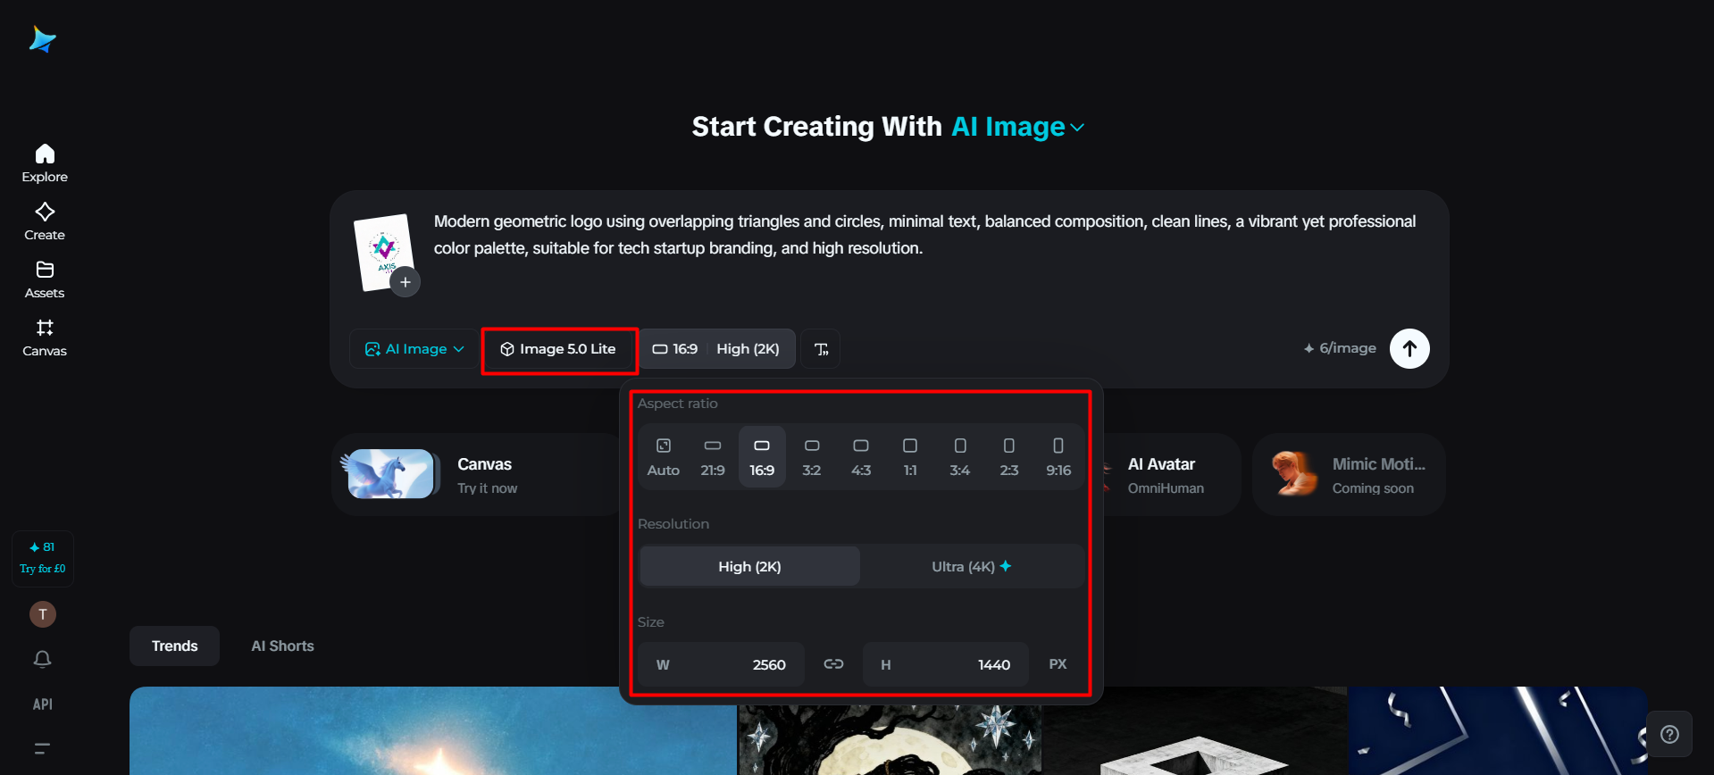
Task: Open the AI Avatar OmniHuman card
Action: (x=1171, y=474)
